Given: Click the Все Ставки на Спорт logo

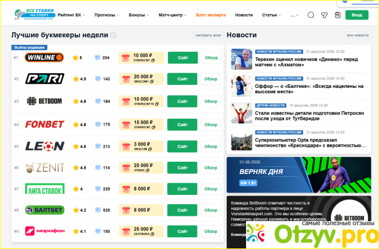Looking at the screenshot, I should click(34, 15).
